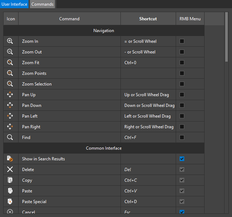Click the RMB Menu column header
232x217 pixels.
point(190,19)
